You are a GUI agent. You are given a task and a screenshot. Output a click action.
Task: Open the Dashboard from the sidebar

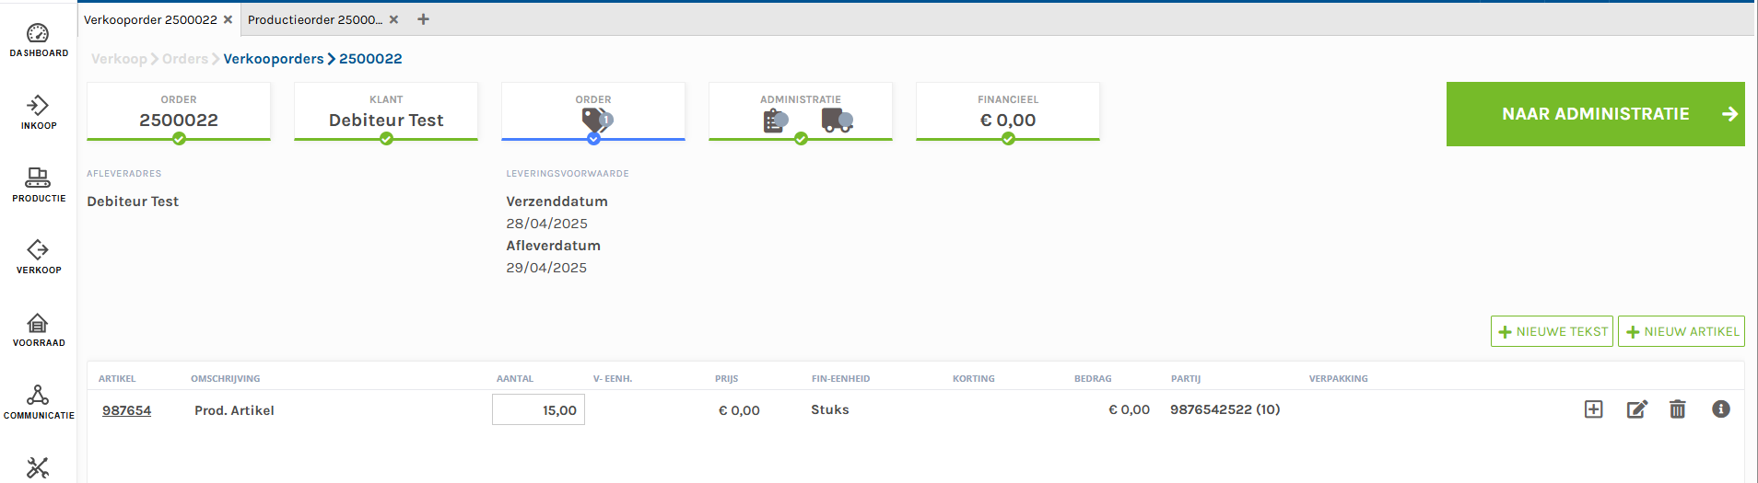click(38, 40)
